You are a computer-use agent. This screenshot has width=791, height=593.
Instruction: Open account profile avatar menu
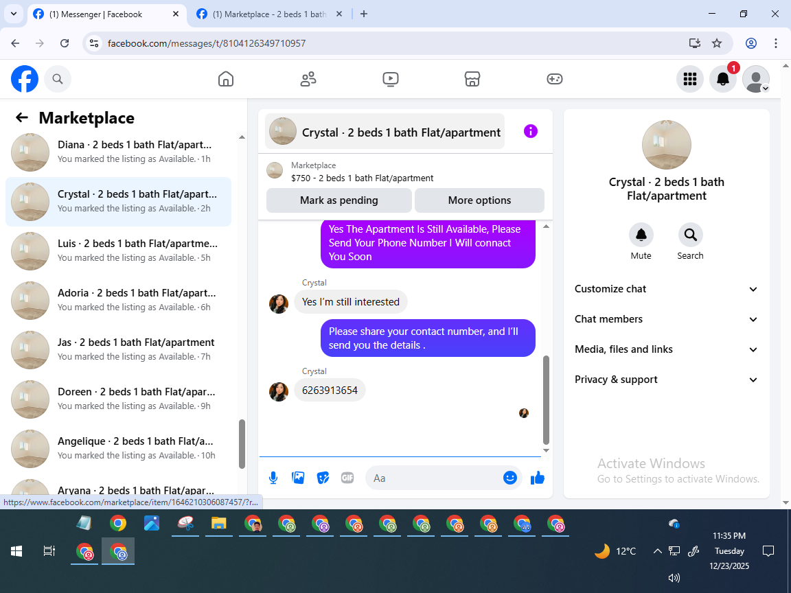[x=756, y=79]
